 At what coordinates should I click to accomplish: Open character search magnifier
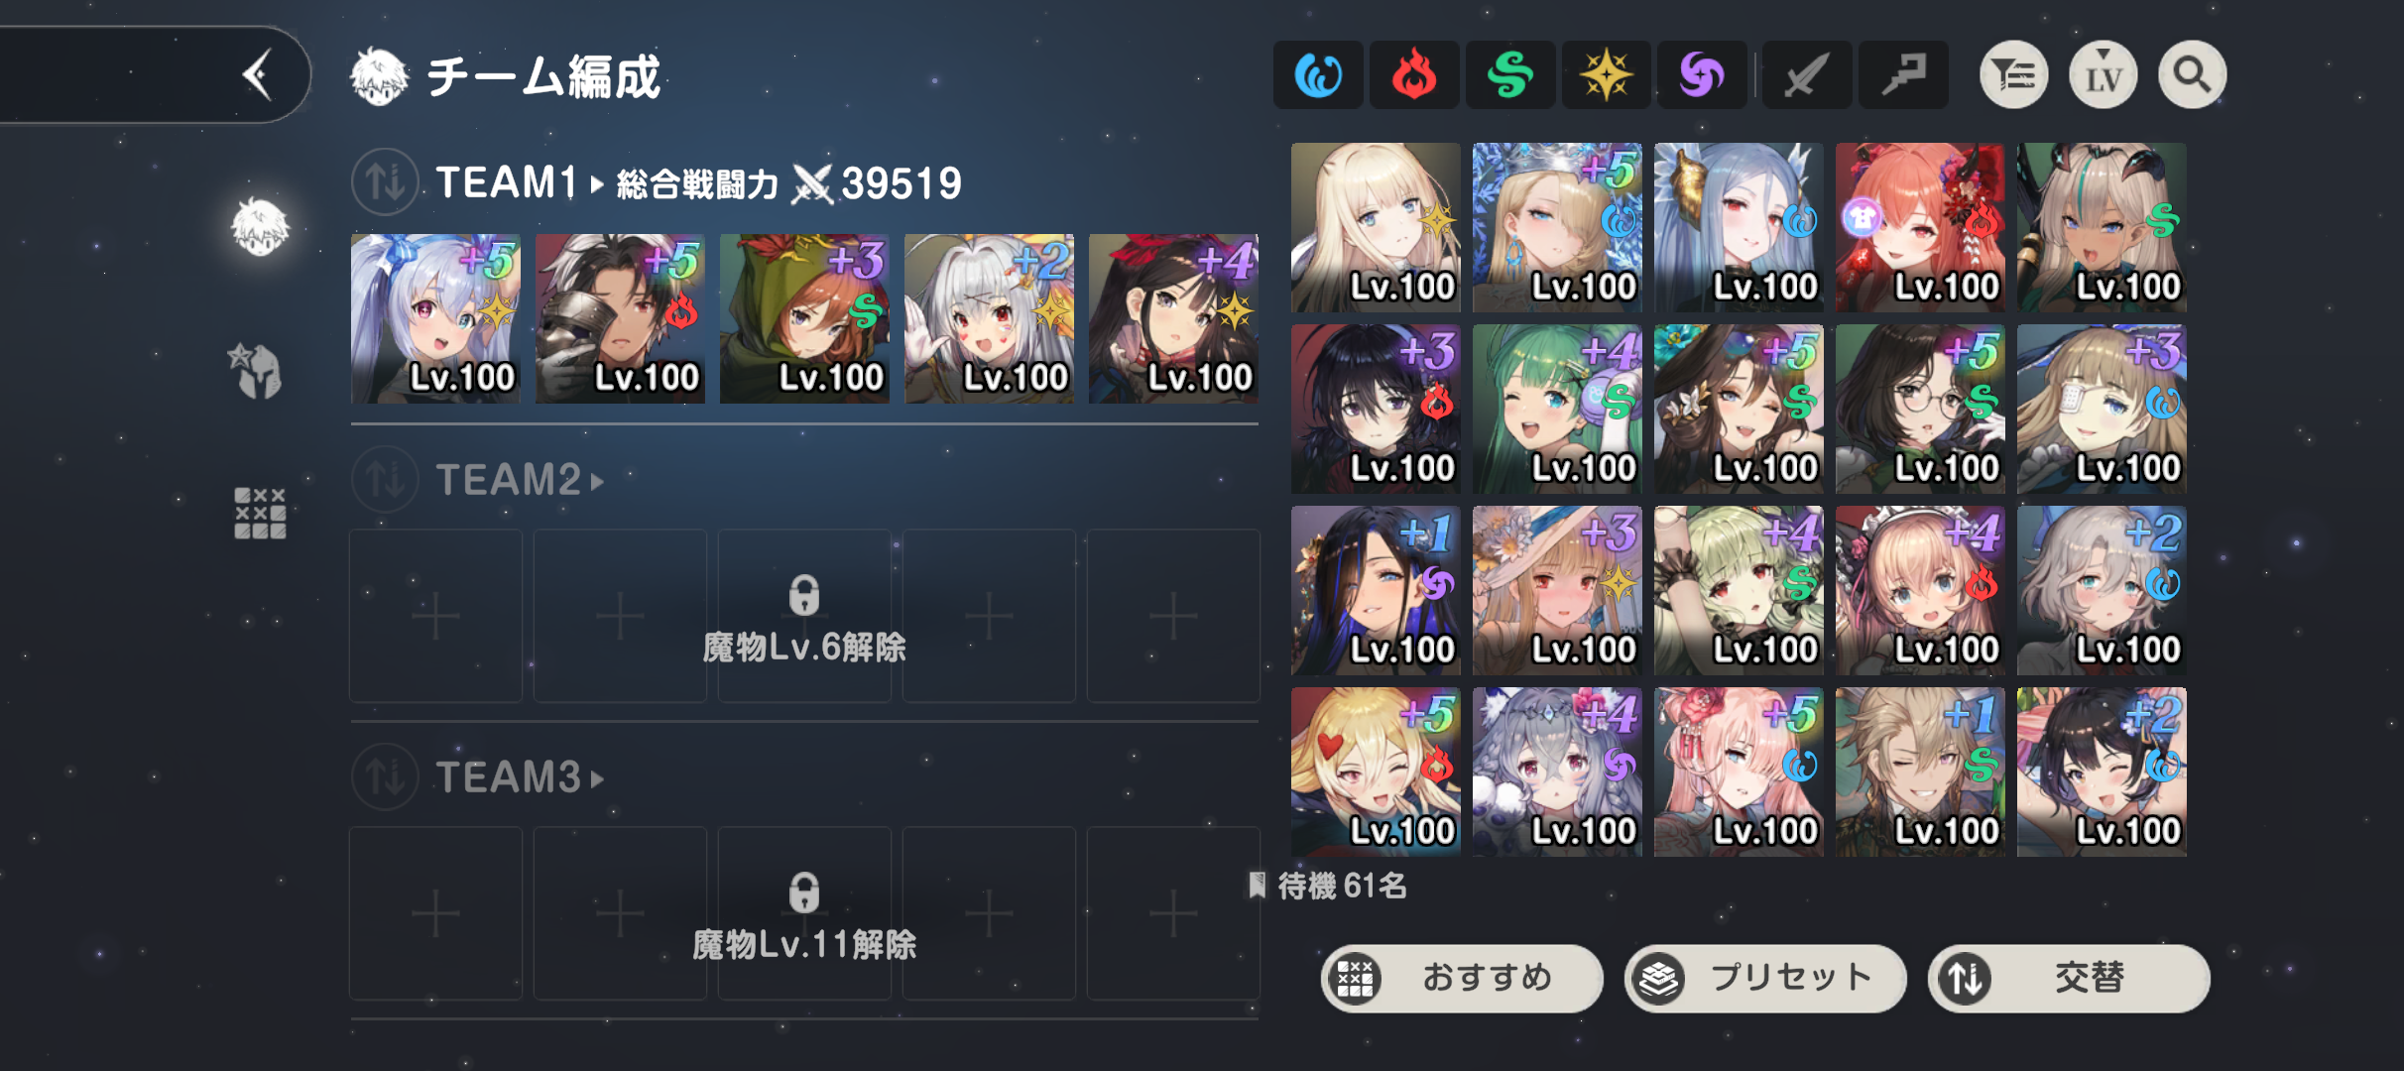pyautogui.click(x=2192, y=75)
